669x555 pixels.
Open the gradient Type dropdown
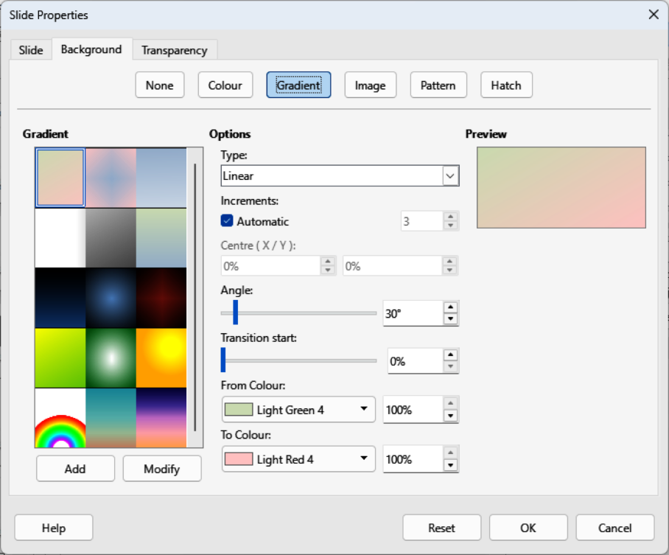click(450, 176)
